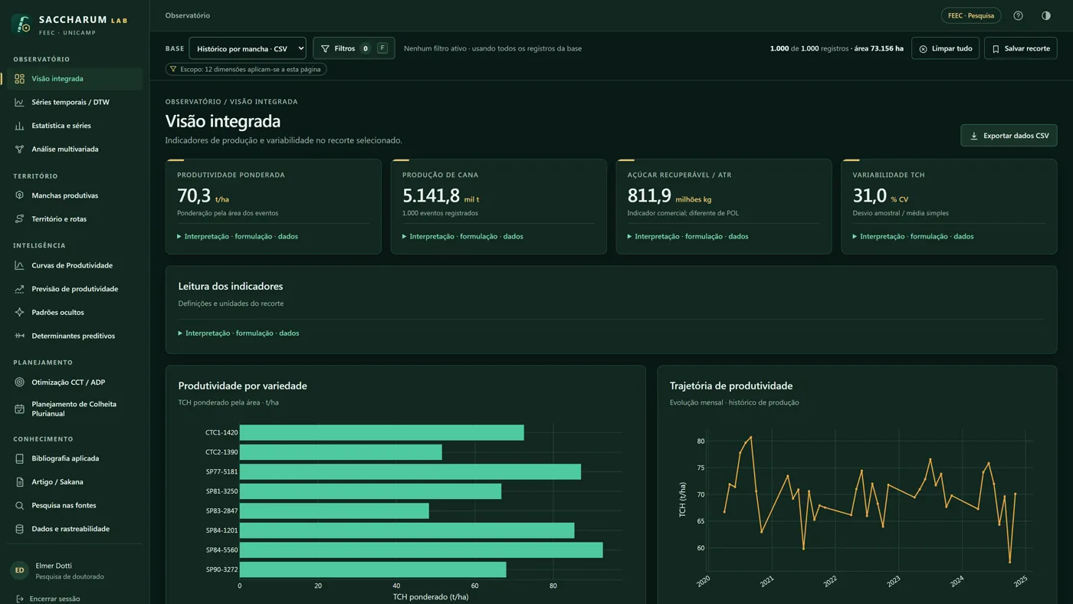Click the Planejamento de Colheita Plurianual calendar icon
The height and width of the screenshot is (604, 1073).
[19, 409]
